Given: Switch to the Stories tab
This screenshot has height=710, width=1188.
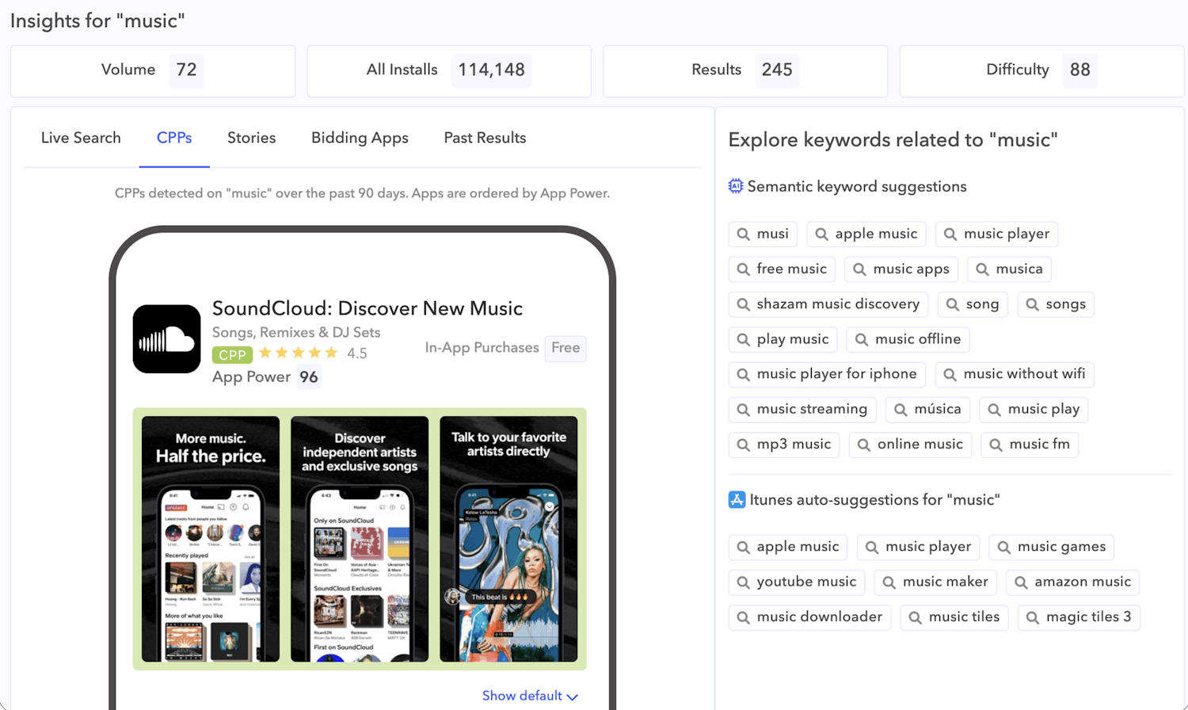Looking at the screenshot, I should tap(251, 138).
